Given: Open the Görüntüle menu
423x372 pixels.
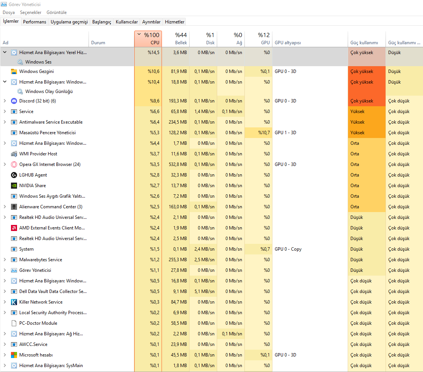Looking at the screenshot, I should (56, 12).
